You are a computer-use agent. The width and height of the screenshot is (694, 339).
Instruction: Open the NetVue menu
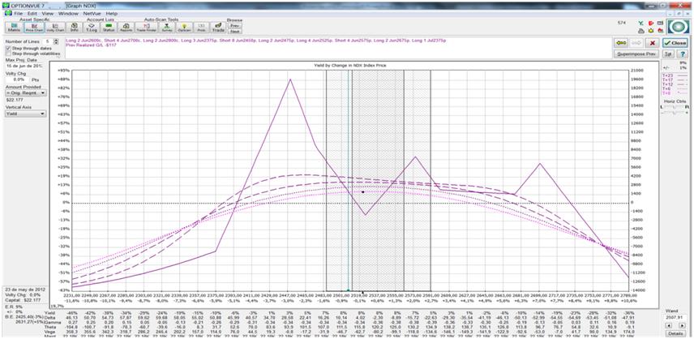pos(92,14)
